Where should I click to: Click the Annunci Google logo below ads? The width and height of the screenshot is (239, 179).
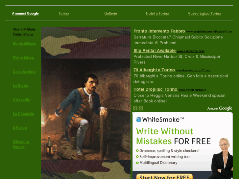pos(220,108)
